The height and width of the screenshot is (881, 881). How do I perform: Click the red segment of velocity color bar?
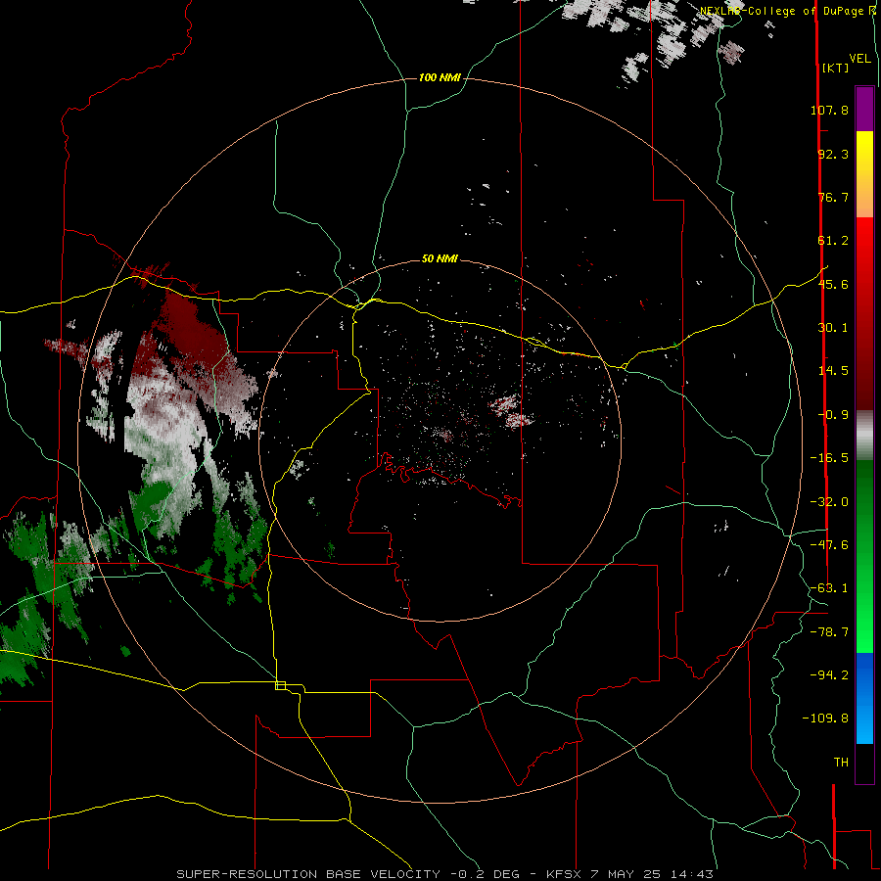pyautogui.click(x=864, y=313)
